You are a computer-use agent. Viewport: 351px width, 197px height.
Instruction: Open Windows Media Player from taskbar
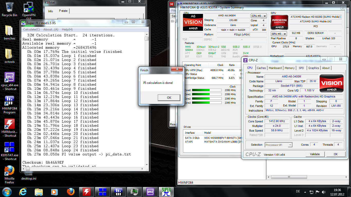tap(54, 192)
